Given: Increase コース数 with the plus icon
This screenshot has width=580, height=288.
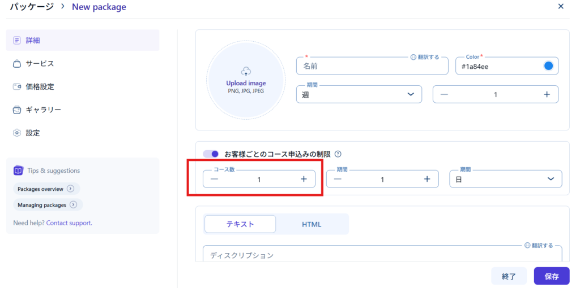Looking at the screenshot, I should (304, 179).
